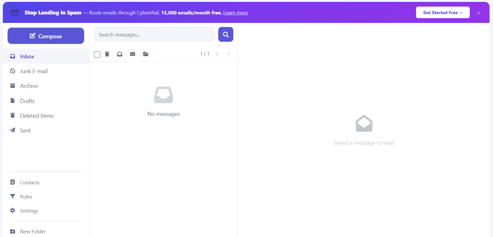Toggle the select-all messages checkbox
The image size is (493, 237).
pos(97,54)
